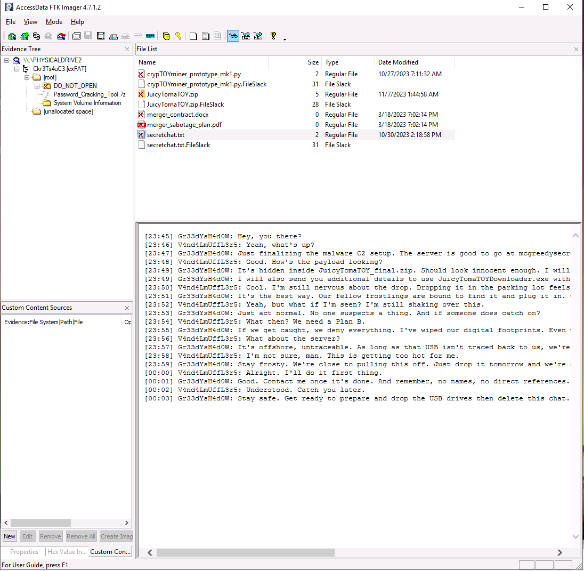The height and width of the screenshot is (571, 584).
Task: Click the Create Image button
Action: tap(116, 536)
